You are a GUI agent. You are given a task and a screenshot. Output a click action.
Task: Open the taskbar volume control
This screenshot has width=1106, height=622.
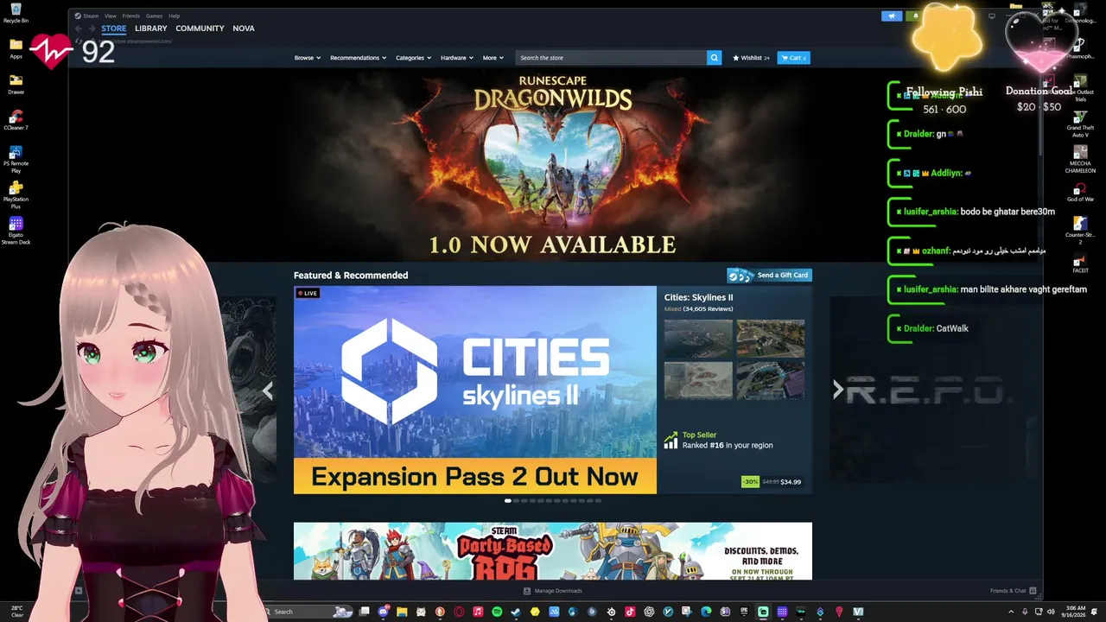coord(1051,612)
